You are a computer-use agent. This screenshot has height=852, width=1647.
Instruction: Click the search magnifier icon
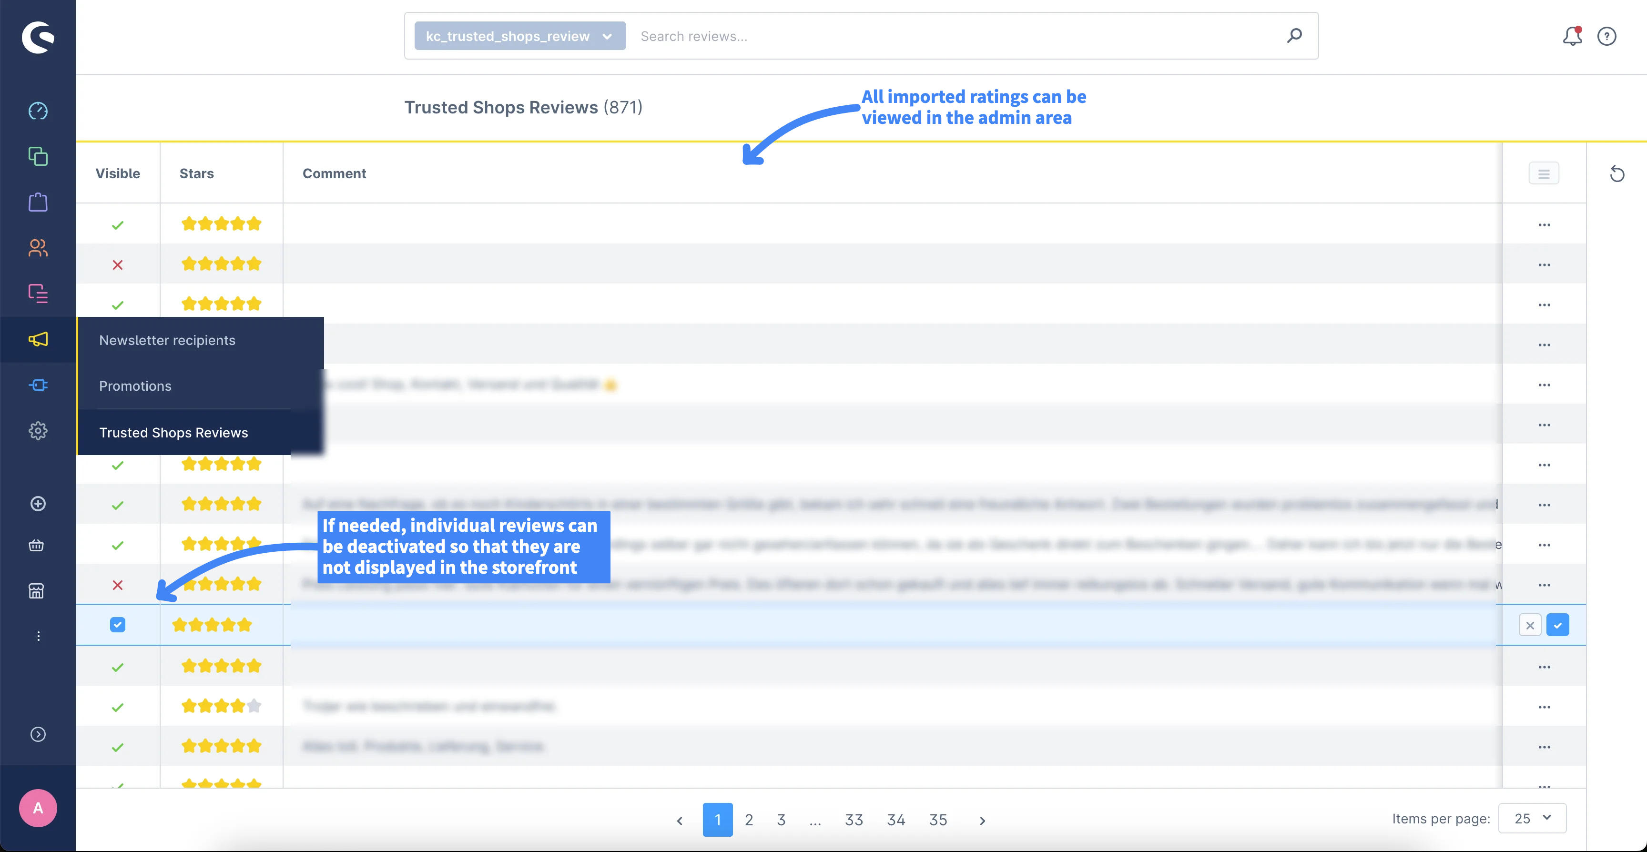tap(1295, 36)
